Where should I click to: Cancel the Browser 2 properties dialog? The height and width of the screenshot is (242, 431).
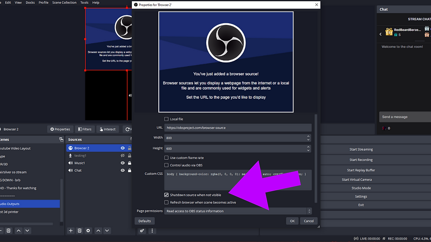309,221
